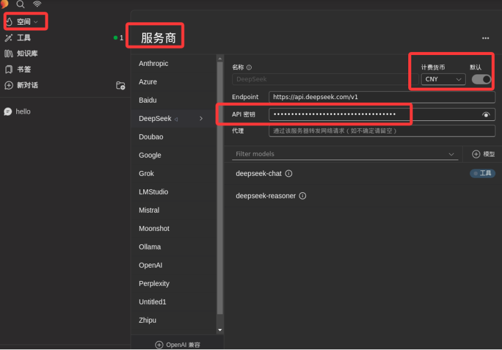The width and height of the screenshot is (502, 350).
Task: Open the Filter models dropdown
Action: (x=345, y=154)
